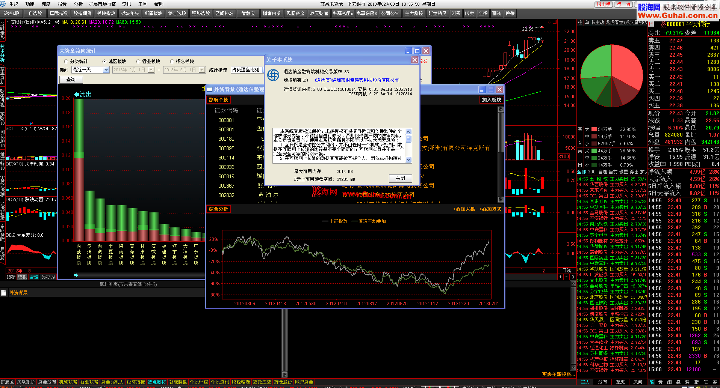Click the 闪电手 quick-trade button at top right

(604, 4)
